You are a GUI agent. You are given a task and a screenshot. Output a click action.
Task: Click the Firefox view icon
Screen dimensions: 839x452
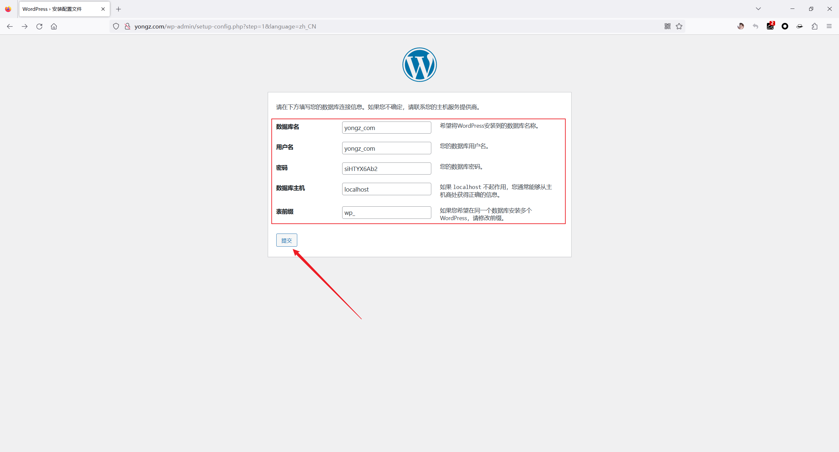click(x=8, y=9)
